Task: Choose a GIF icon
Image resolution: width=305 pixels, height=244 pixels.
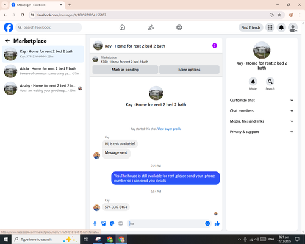Action: pos(121,224)
